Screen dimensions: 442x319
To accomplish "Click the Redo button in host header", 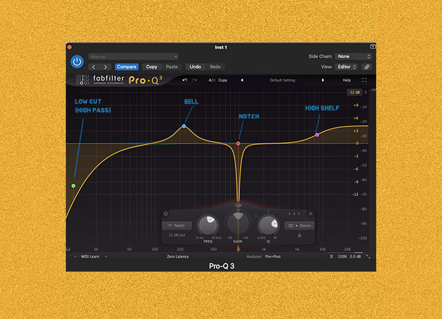I will pyautogui.click(x=215, y=67).
